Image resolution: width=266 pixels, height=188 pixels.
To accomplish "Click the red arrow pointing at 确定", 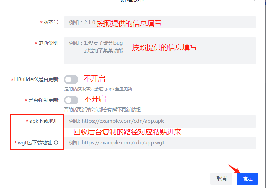I will pos(234,169).
